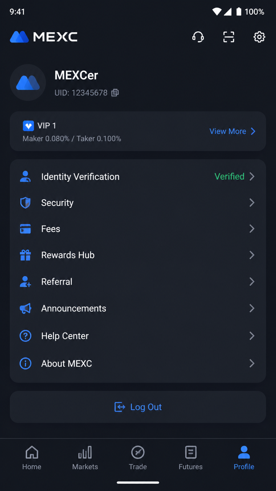Tap the Help Center question mark icon
Screen dimensions: 276x491
click(x=25, y=336)
